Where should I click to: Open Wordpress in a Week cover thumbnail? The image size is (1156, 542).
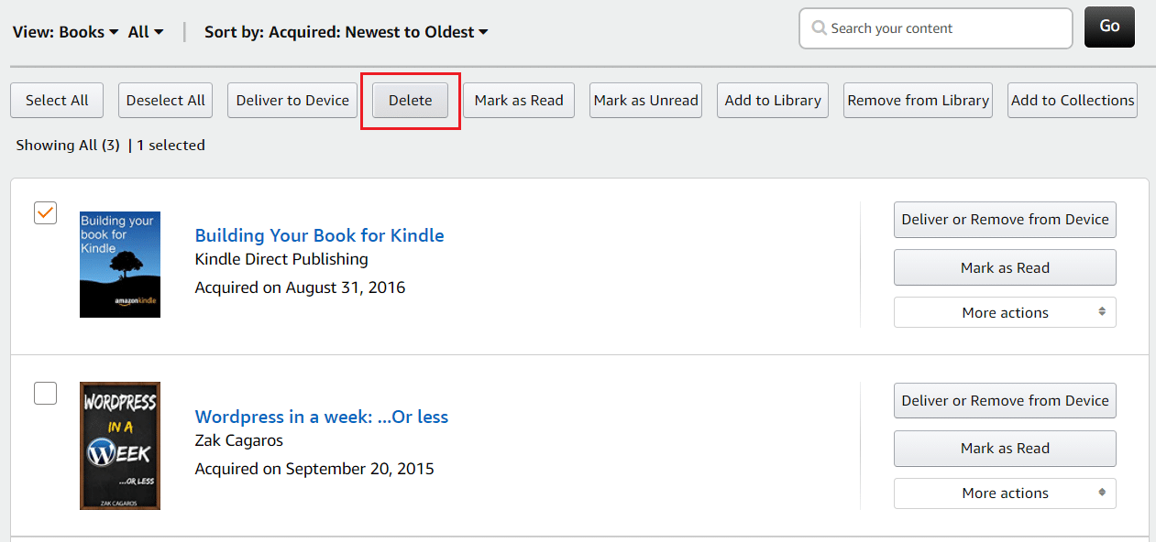pos(120,445)
